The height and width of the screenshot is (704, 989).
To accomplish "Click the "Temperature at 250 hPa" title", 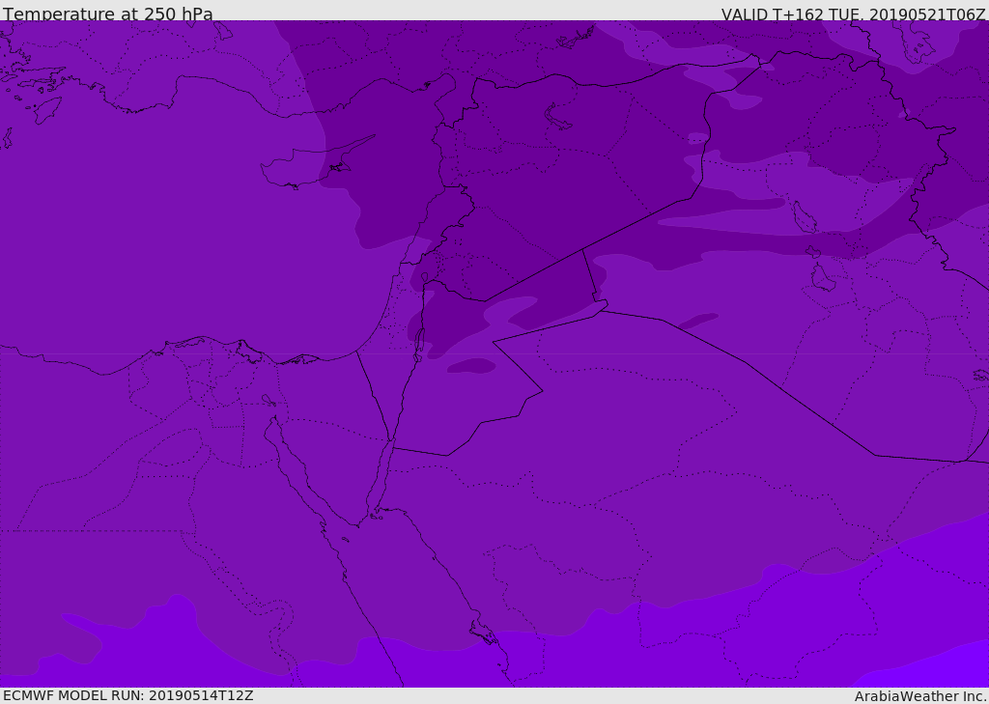I will click(x=107, y=14).
